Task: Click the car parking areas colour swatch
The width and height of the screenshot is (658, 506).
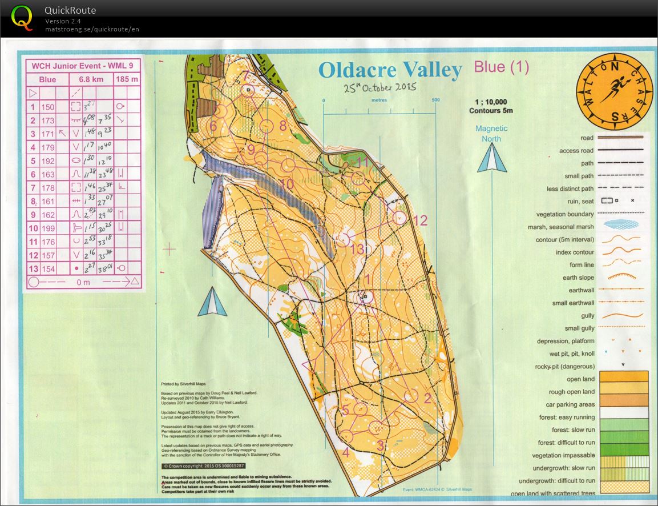Action: click(x=624, y=400)
